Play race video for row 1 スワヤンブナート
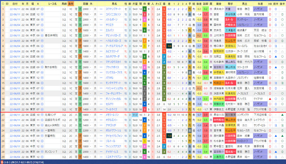The width and height of the screenshot is (286, 164). coord(42,9)
